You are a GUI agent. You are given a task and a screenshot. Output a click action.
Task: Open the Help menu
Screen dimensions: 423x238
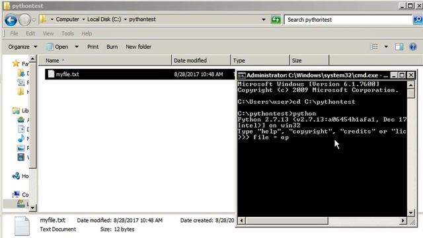87,34
